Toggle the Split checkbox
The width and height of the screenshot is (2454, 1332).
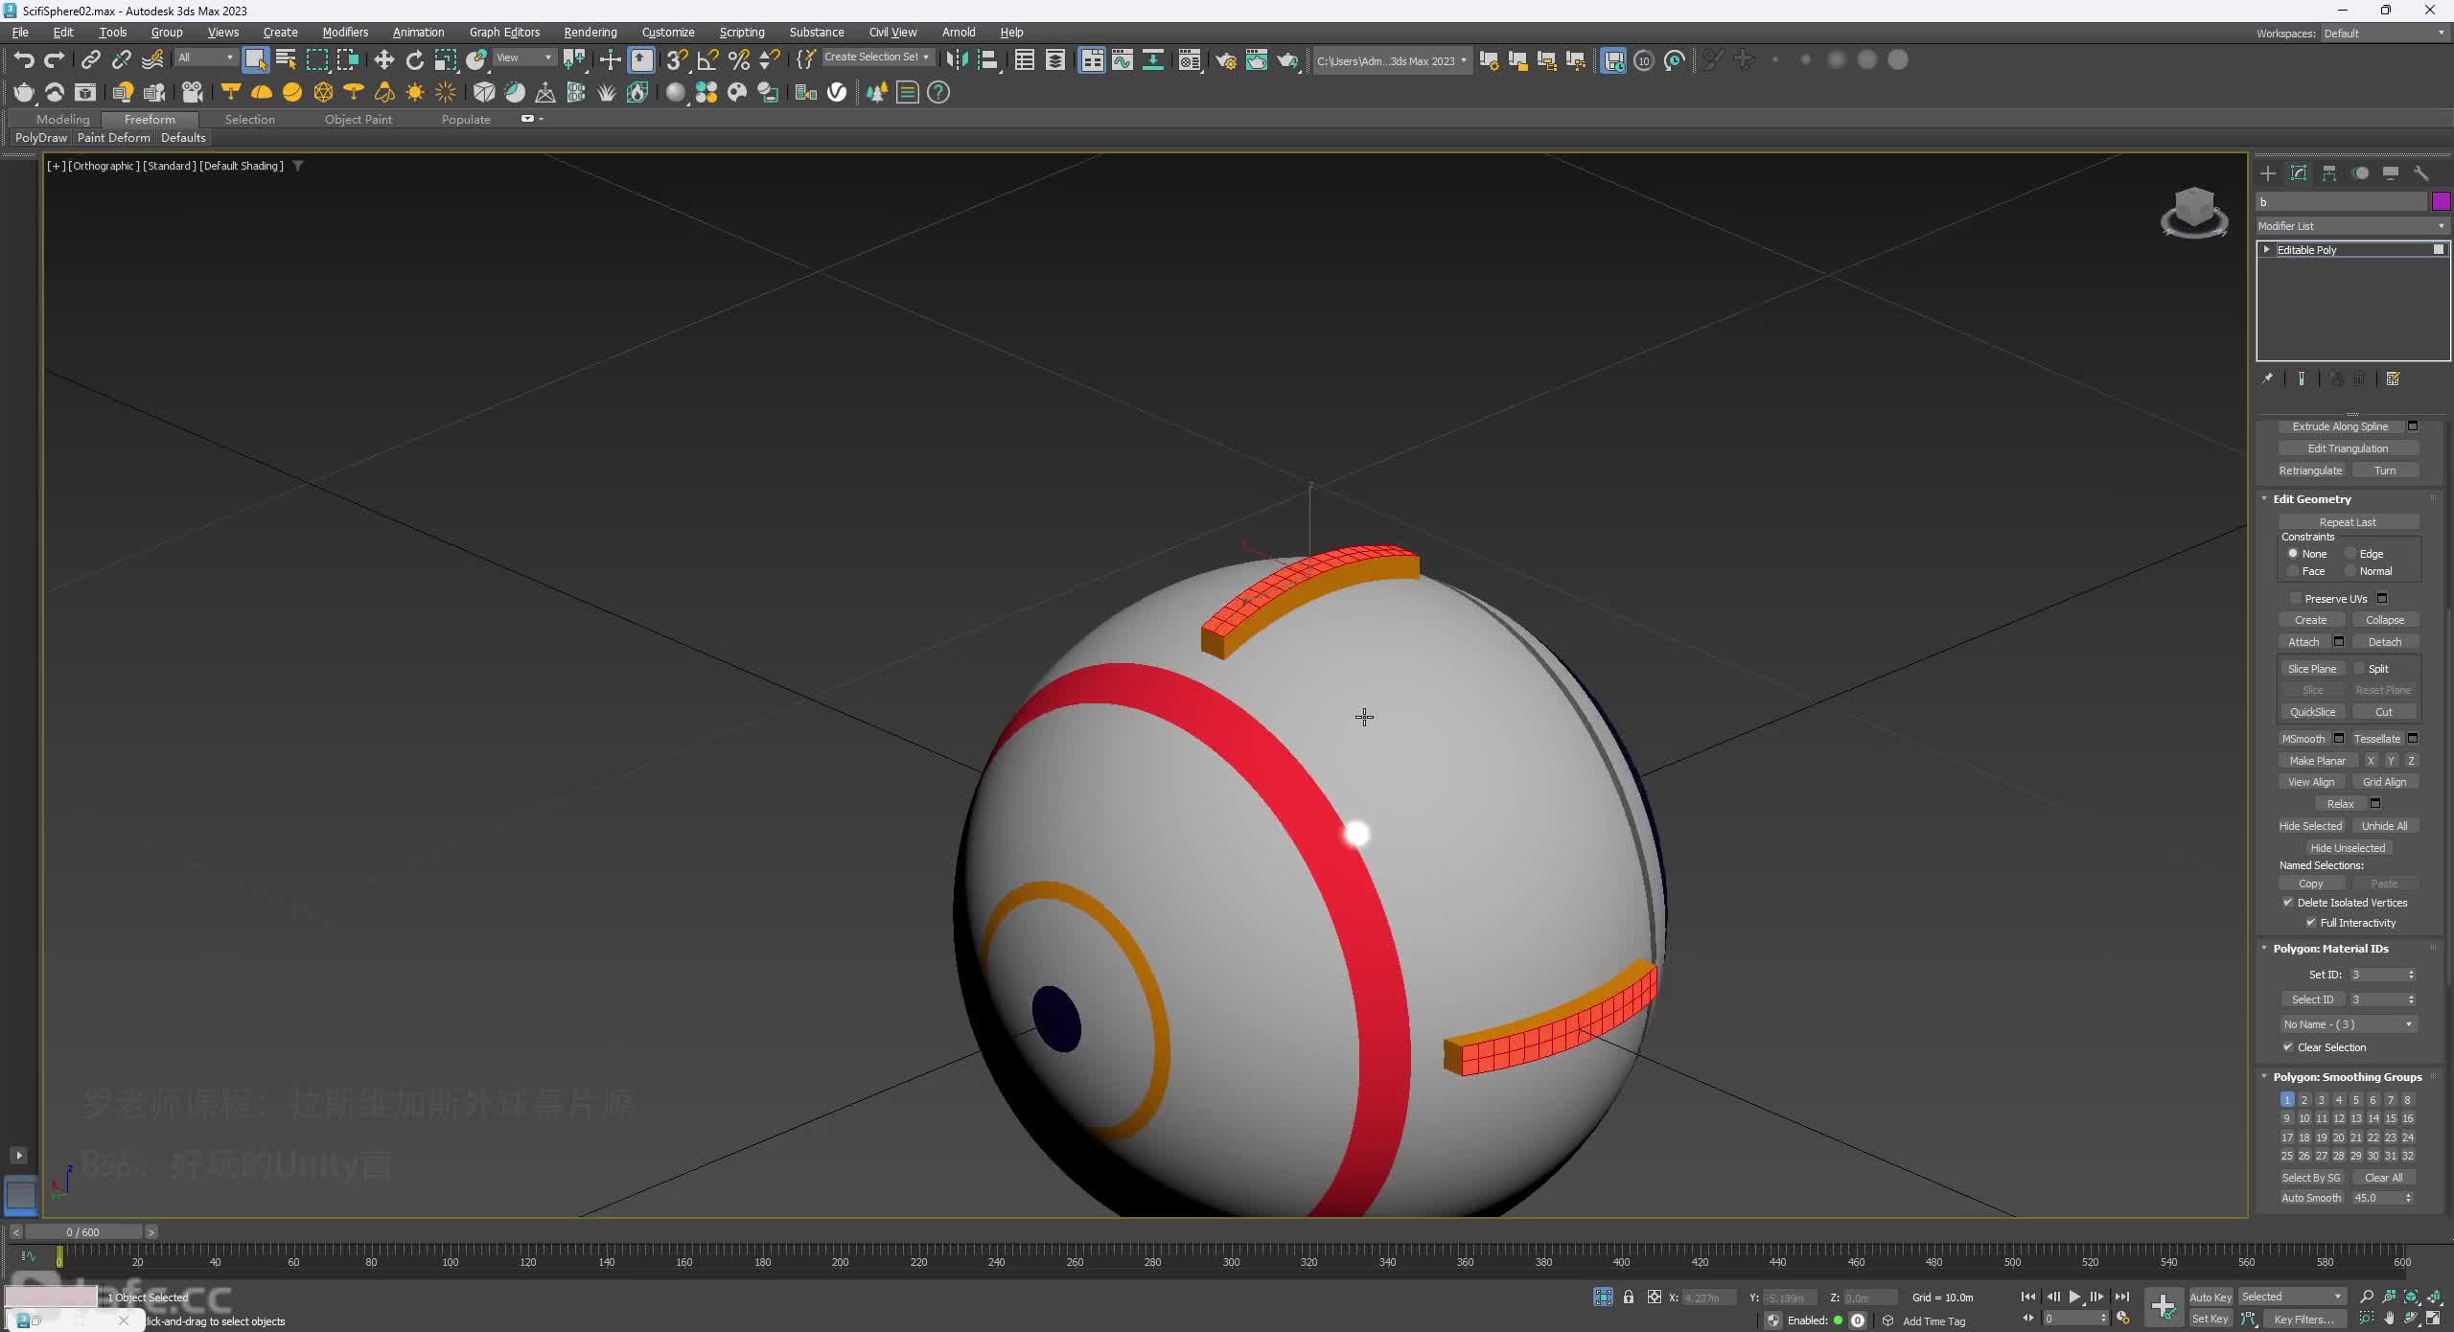coord(2359,669)
